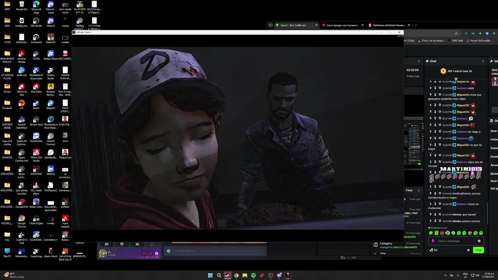Screen dimensions: 498x280
Task: Open This PC desktop icon
Action: pos(7,253)
